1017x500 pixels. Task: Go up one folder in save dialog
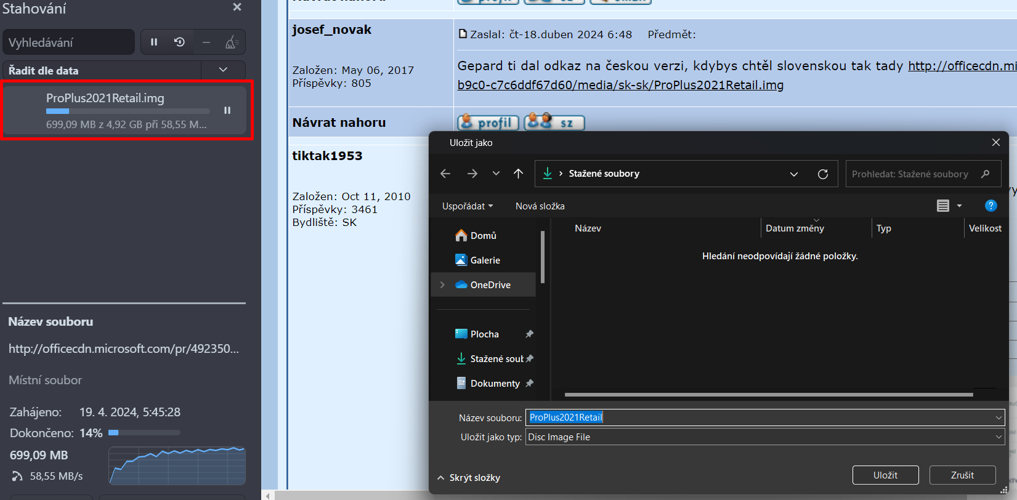pyautogui.click(x=519, y=174)
